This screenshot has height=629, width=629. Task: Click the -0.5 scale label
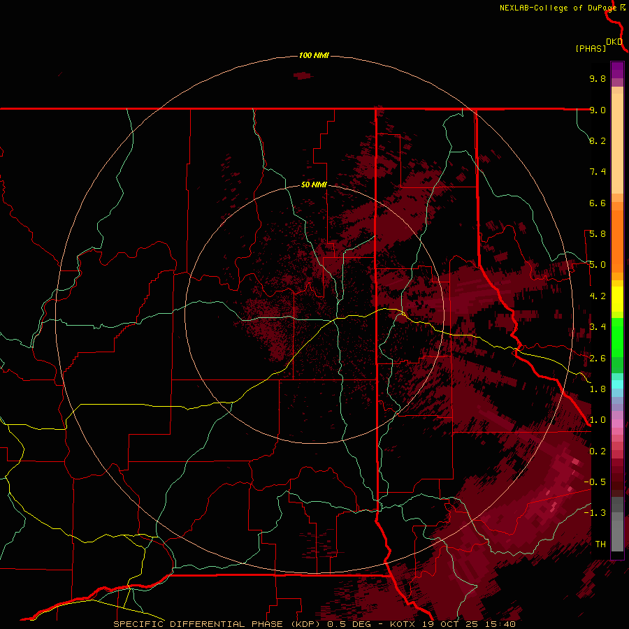point(595,482)
